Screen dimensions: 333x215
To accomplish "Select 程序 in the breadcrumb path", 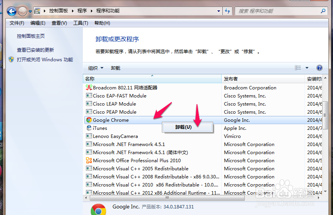I will coord(82,11).
